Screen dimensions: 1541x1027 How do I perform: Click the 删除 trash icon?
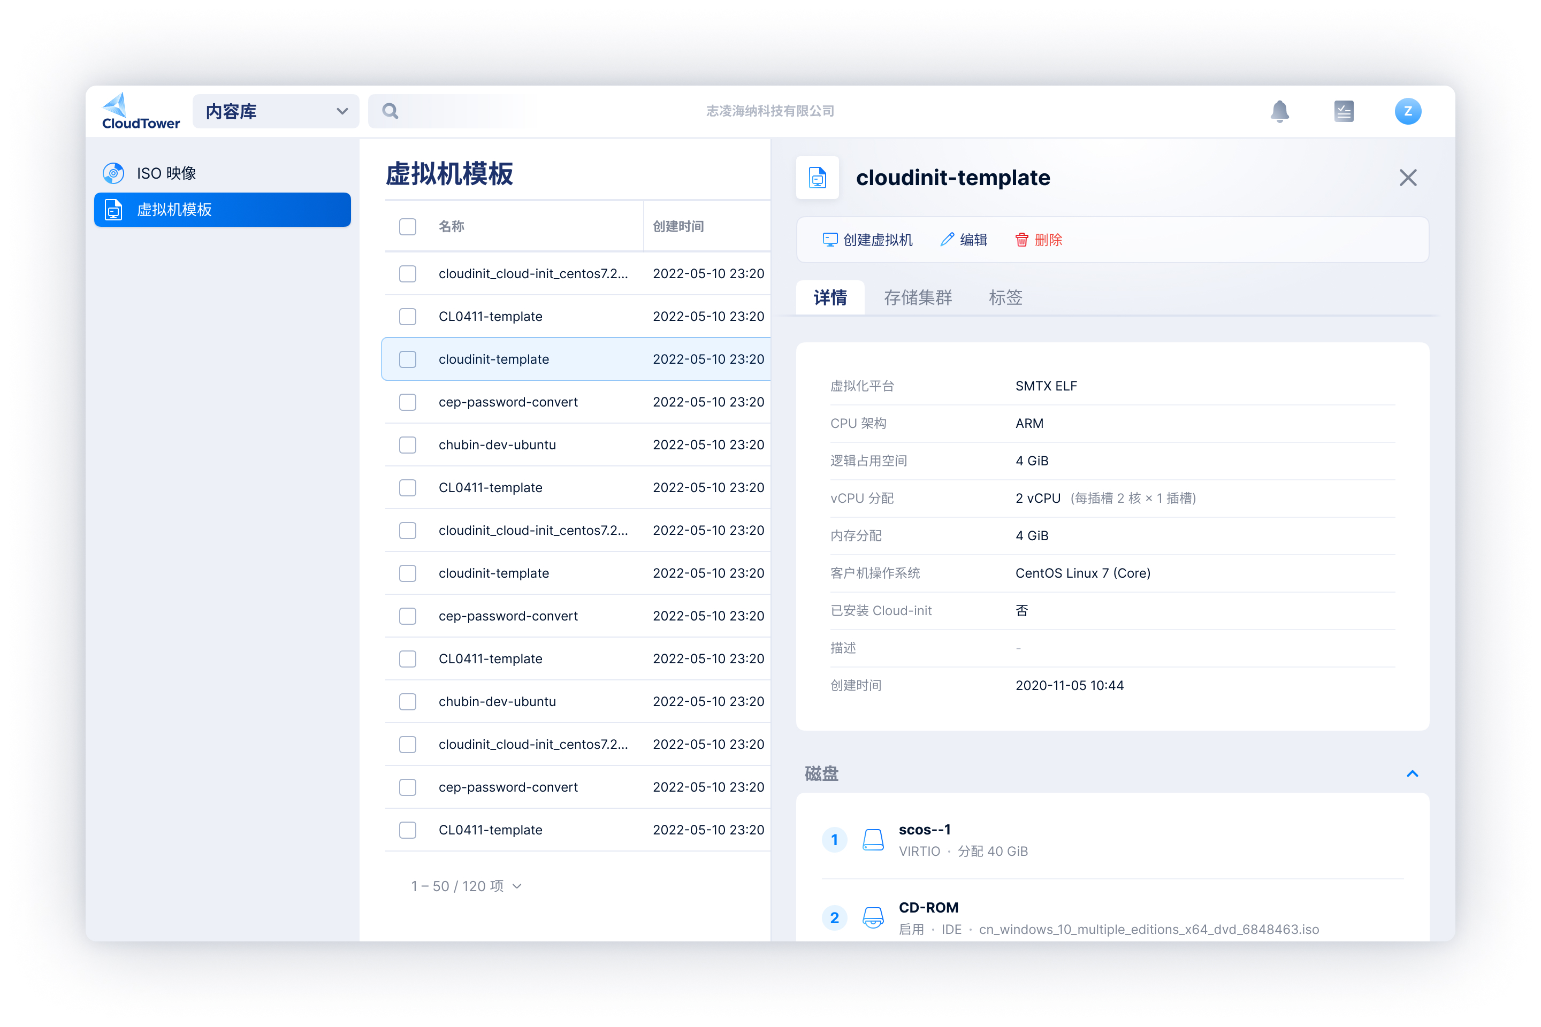tap(1021, 240)
